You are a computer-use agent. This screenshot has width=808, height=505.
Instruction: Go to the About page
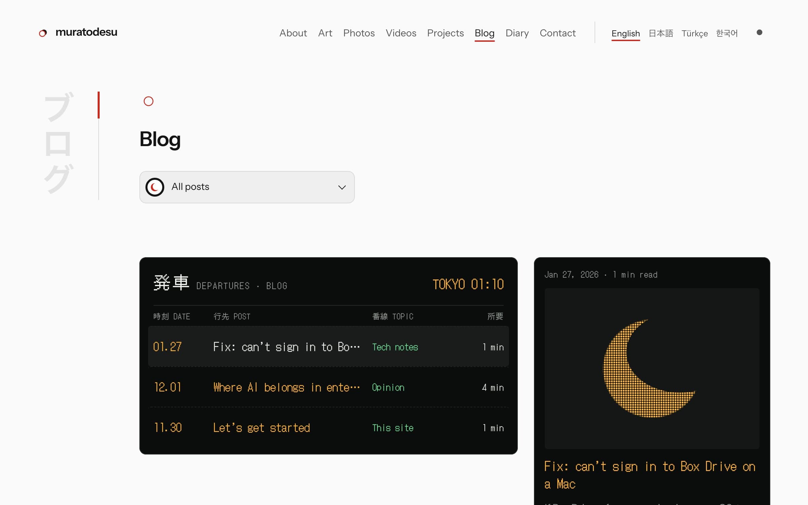pyautogui.click(x=293, y=33)
